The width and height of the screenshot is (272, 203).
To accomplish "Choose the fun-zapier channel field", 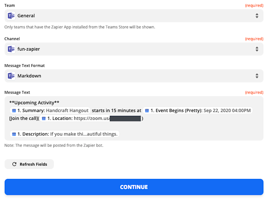I will coord(134,49).
